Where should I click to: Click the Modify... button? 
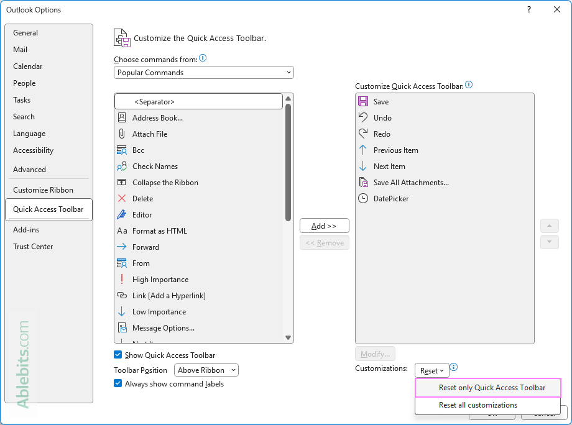click(375, 354)
